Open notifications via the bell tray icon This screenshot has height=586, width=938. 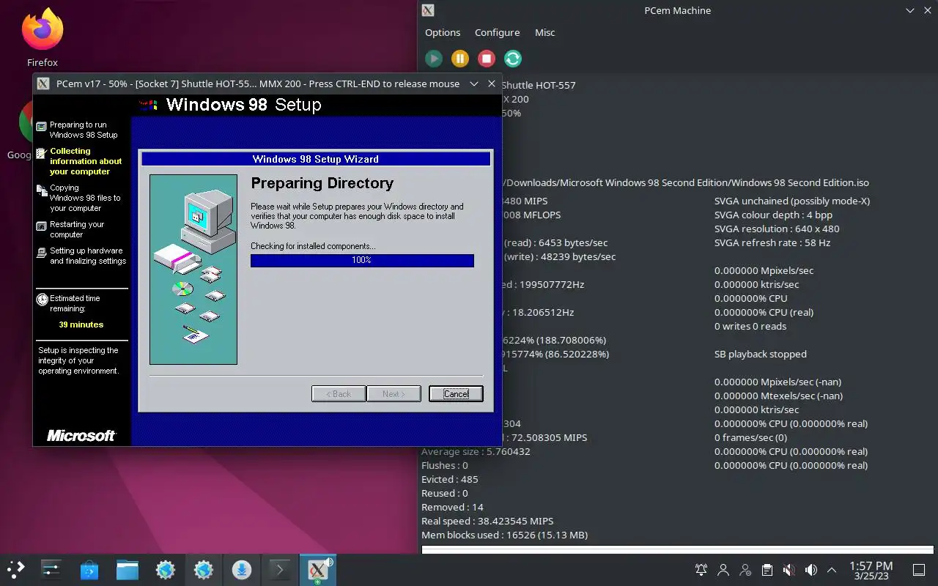click(x=701, y=570)
